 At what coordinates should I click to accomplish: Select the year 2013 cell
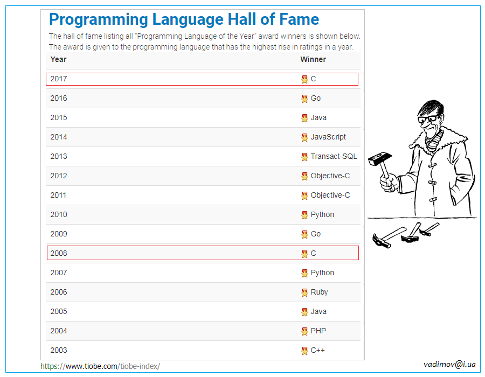tap(59, 156)
